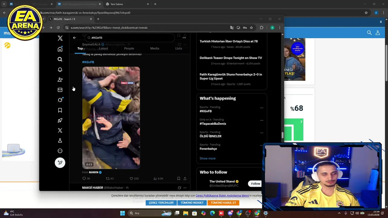Switch to the Latest tab
Image resolution: width=388 pixels, height=218 pixels.
click(x=103, y=48)
